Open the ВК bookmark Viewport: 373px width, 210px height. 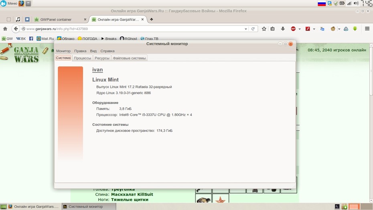pyautogui.click(x=21, y=39)
